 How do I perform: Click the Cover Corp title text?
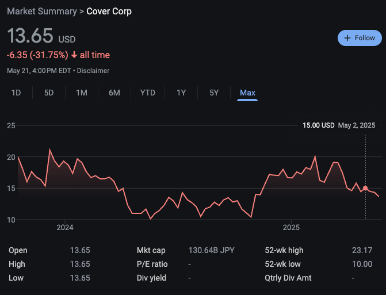[109, 11]
